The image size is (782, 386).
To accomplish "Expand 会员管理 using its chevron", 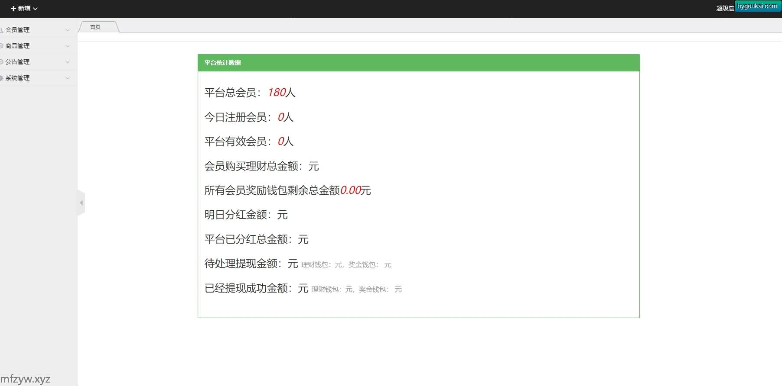I will [x=68, y=30].
